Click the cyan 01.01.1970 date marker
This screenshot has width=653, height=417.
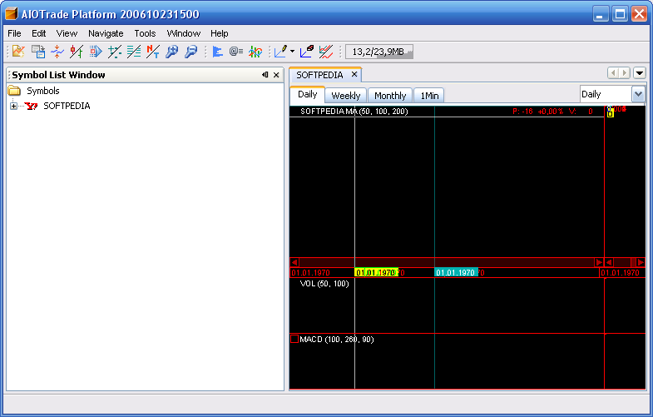(456, 272)
